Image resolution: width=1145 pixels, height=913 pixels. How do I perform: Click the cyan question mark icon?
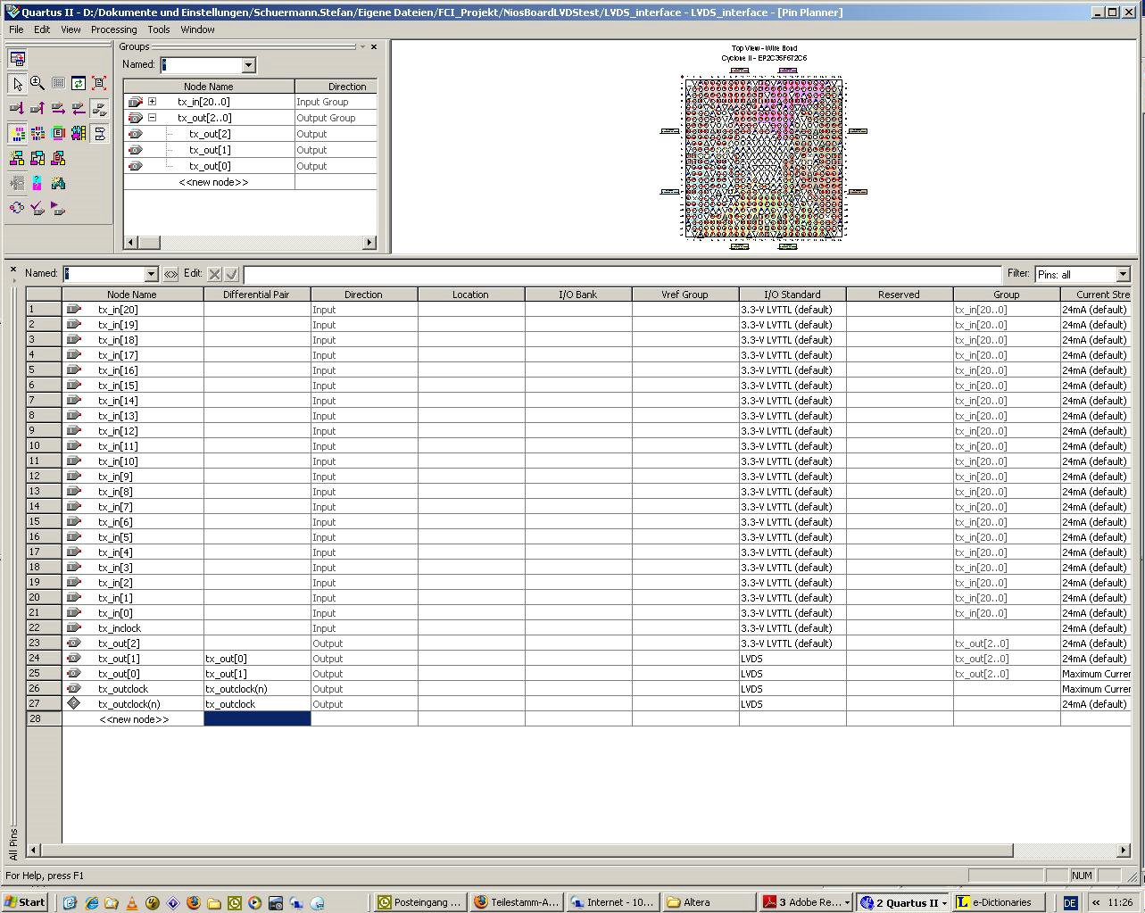pyautogui.click(x=37, y=183)
